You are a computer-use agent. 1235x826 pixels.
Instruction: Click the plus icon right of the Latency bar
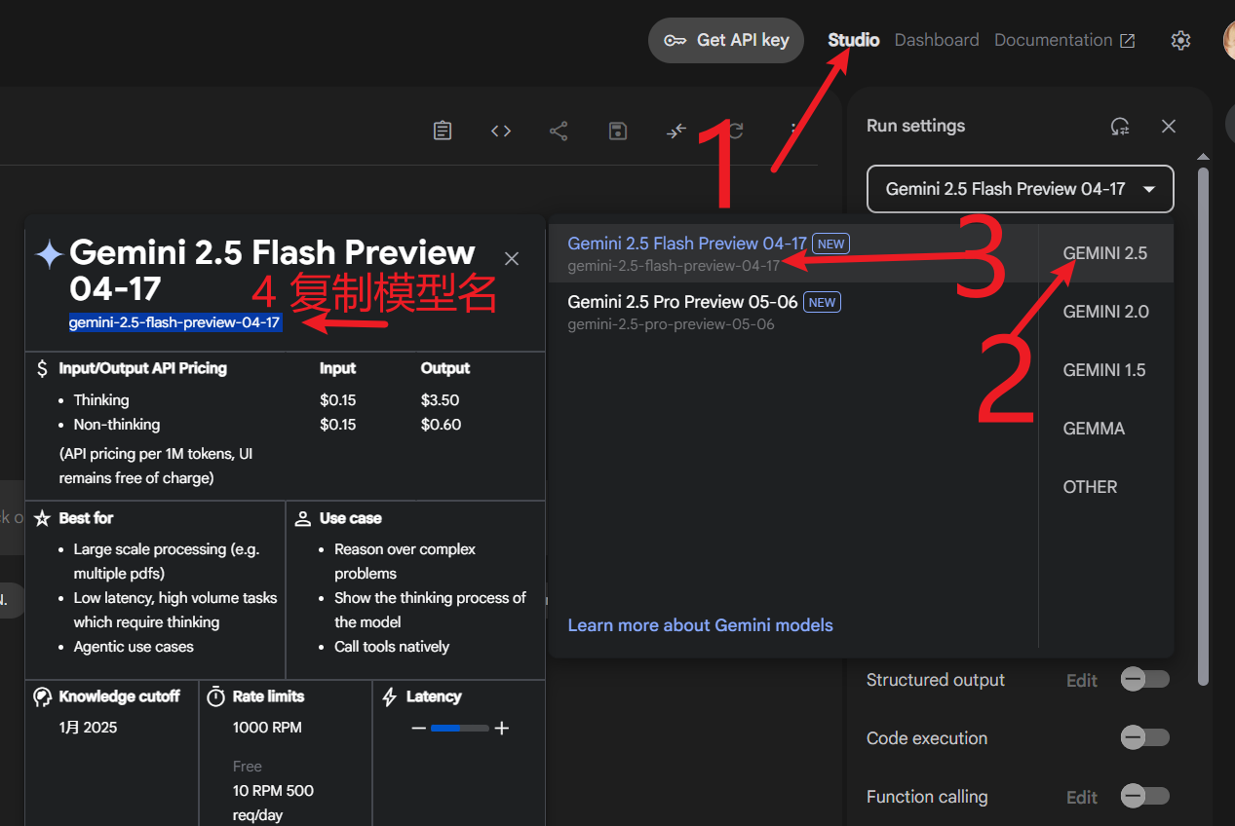(502, 729)
